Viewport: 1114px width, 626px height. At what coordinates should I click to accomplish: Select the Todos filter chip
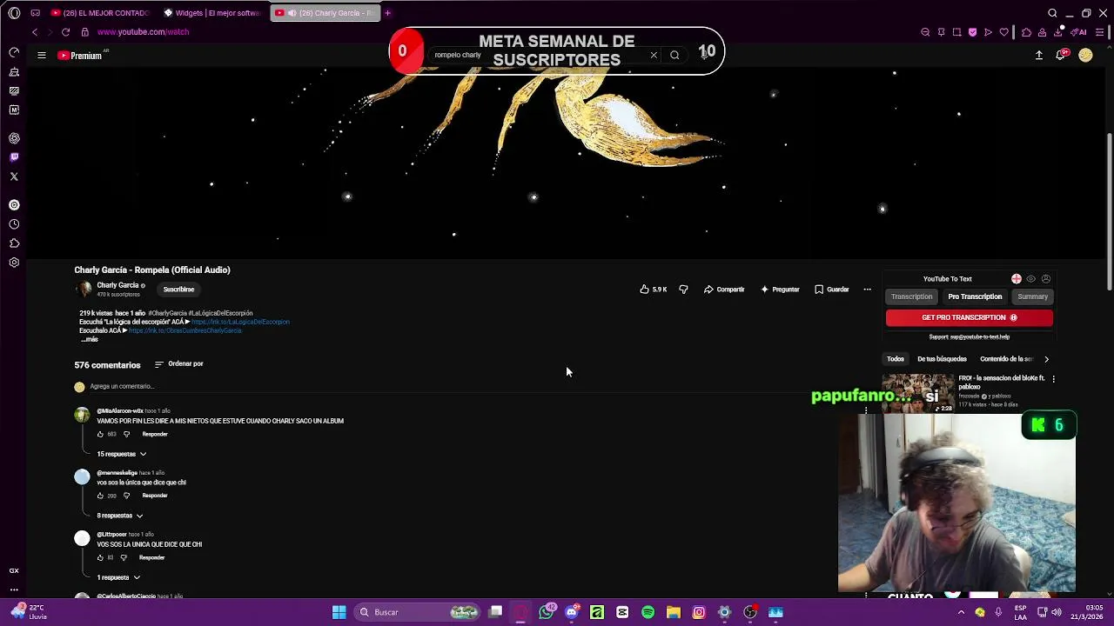point(896,359)
